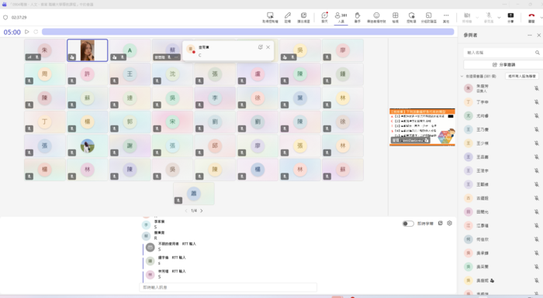
Task: Select the participant tile labeled 謝
Action: click(130, 146)
